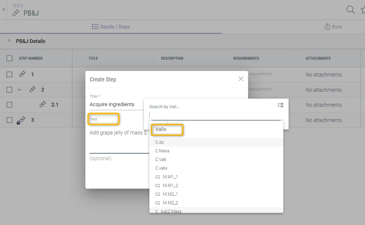The width and height of the screenshot is (365, 225).
Task: Click the test tube icon for step 2.1
Action: click(43, 104)
